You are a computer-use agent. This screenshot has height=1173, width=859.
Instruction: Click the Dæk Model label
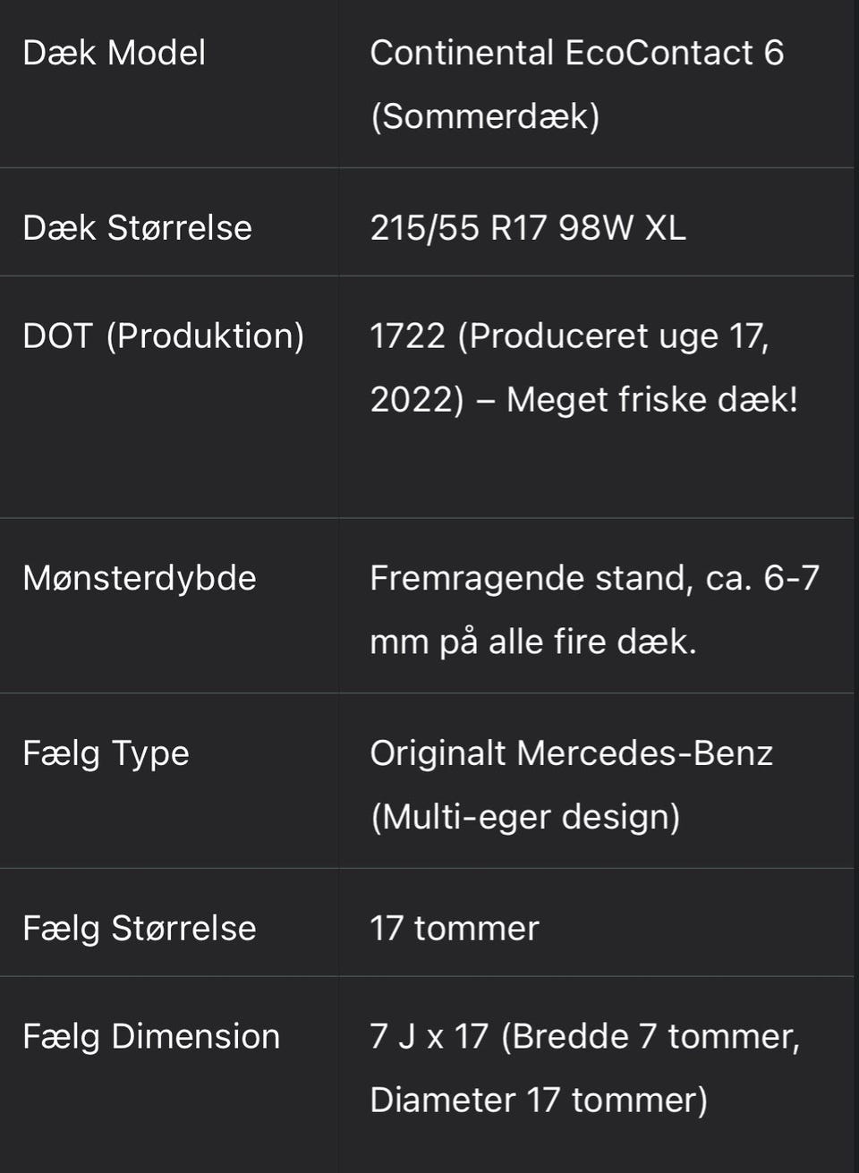(x=114, y=53)
